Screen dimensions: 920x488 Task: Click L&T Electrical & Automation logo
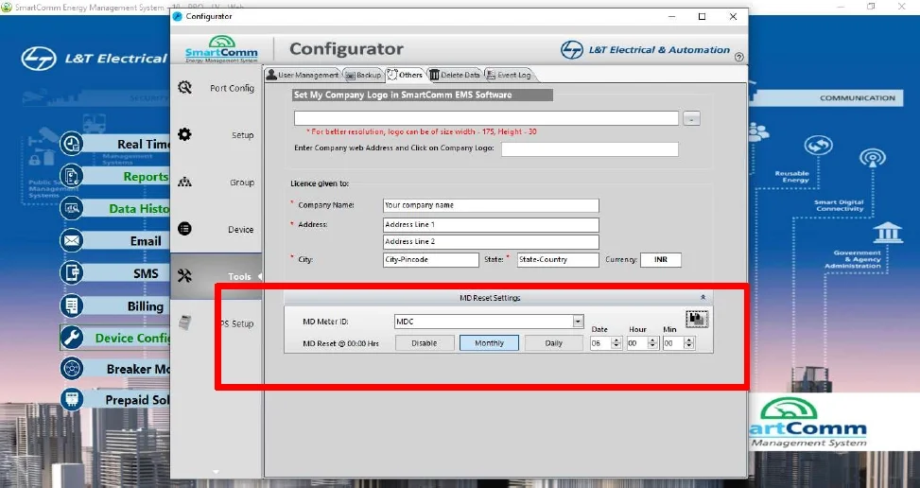[x=645, y=50]
